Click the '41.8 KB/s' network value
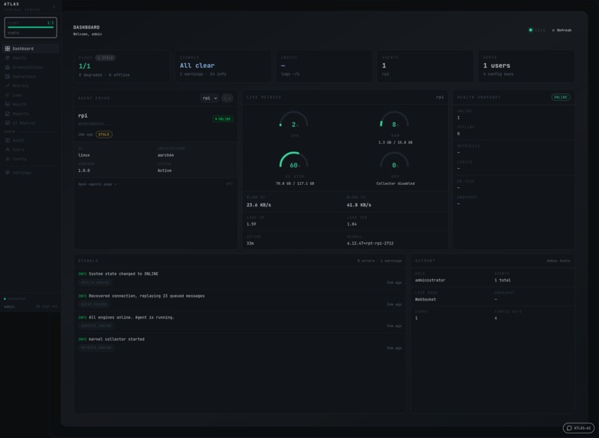This screenshot has height=438, width=599. (x=359, y=205)
